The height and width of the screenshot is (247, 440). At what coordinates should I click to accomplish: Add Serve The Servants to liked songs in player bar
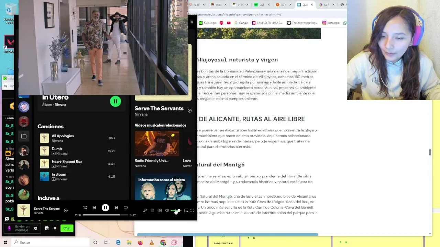click(x=66, y=211)
